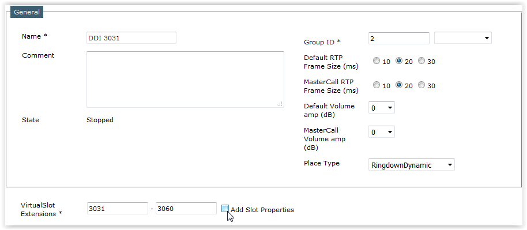Click the State label

(x=31, y=120)
